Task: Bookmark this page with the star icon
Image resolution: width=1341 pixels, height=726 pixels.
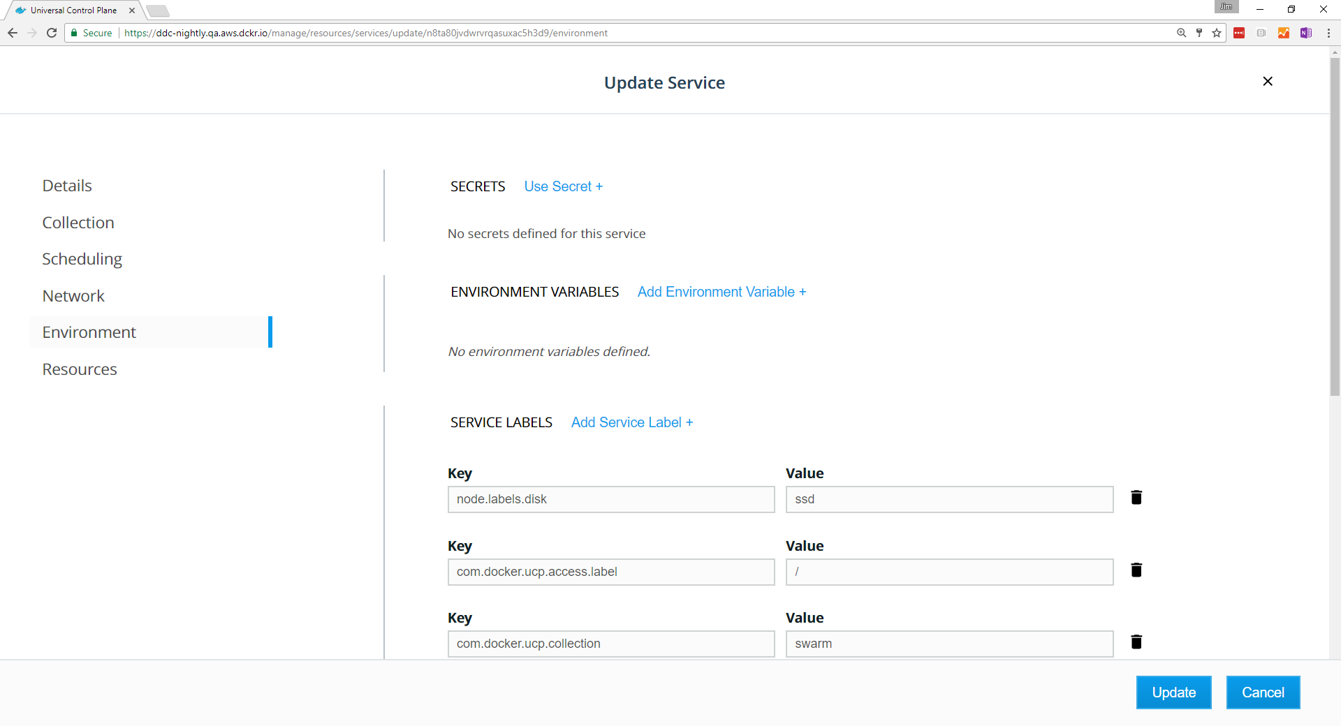Action: pyautogui.click(x=1217, y=33)
